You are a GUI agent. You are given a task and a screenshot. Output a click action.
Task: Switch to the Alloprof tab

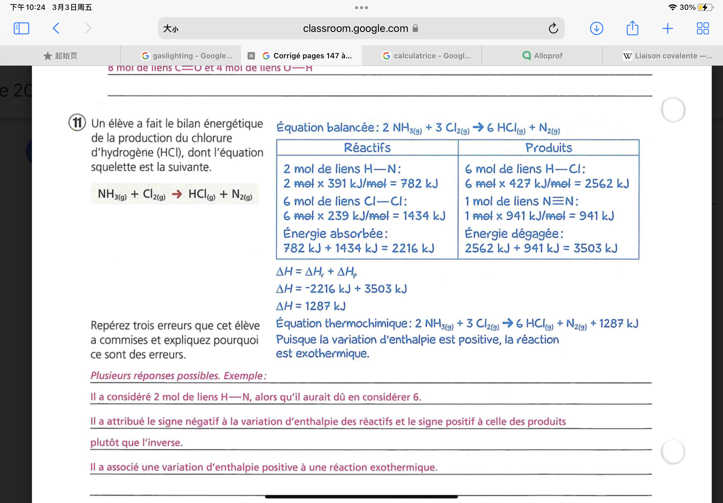point(542,56)
